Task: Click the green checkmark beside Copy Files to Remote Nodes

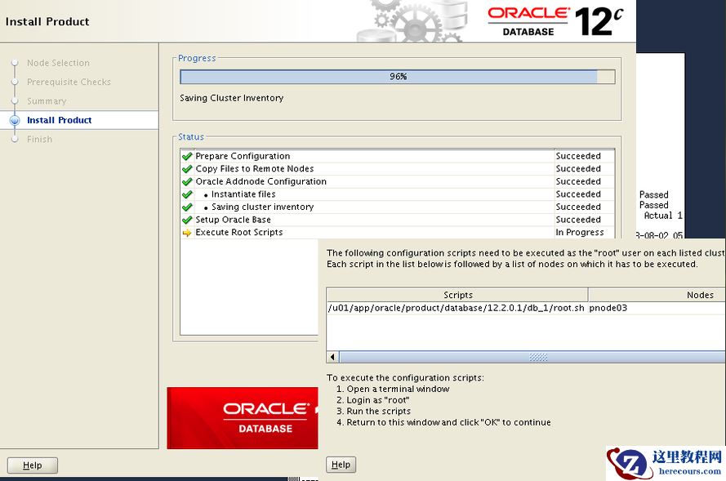Action: tap(187, 169)
